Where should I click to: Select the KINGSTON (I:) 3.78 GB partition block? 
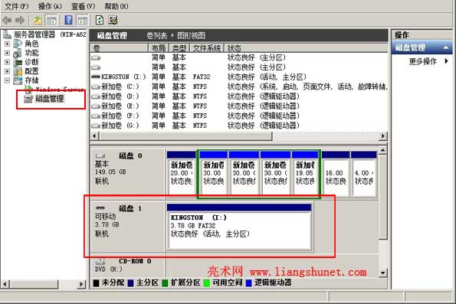[239, 227]
